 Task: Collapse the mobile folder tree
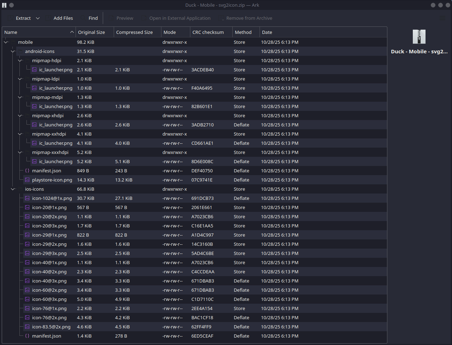coord(6,42)
